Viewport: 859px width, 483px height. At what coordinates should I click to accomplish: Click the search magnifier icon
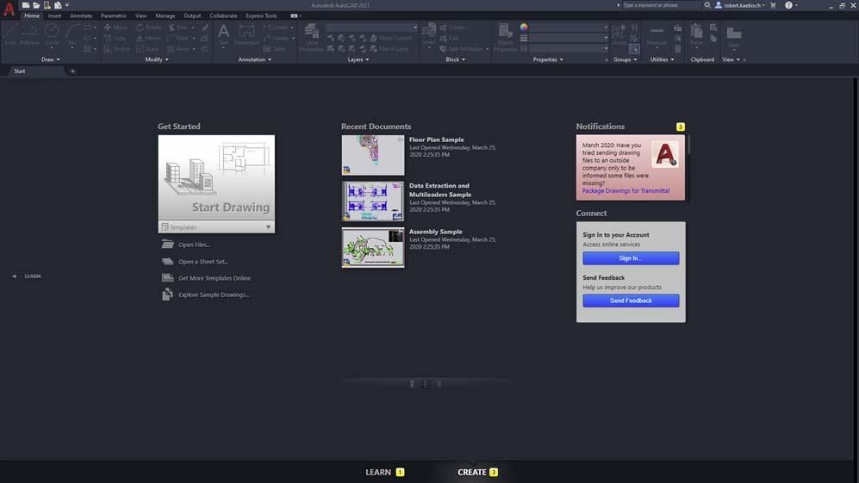[x=707, y=5]
